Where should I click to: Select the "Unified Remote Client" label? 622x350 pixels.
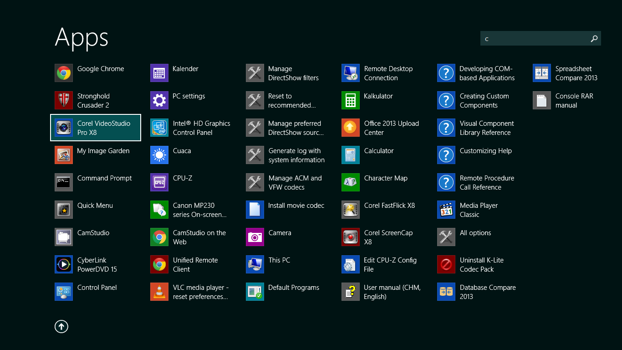pyautogui.click(x=195, y=265)
